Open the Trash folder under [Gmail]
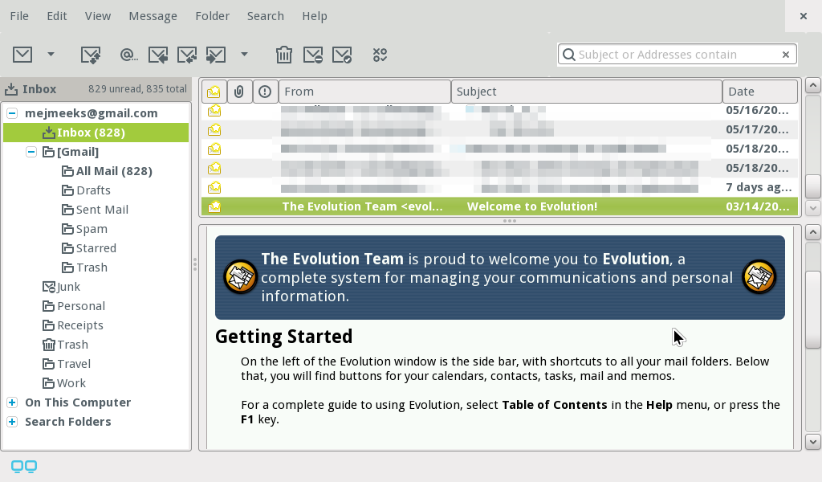This screenshot has height=482, width=822. [84, 268]
